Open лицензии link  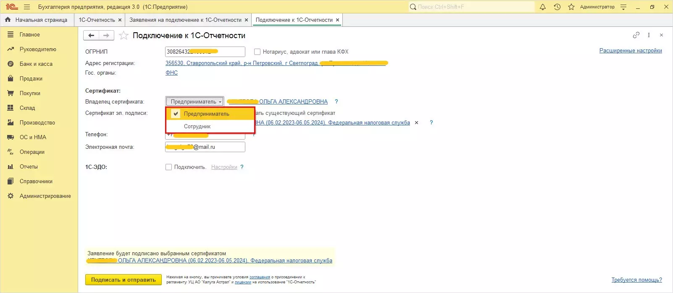coord(243,282)
